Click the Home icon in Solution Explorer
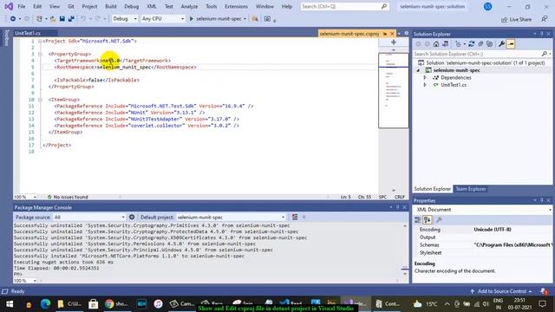This screenshot has width=555, height=312. (x=436, y=44)
